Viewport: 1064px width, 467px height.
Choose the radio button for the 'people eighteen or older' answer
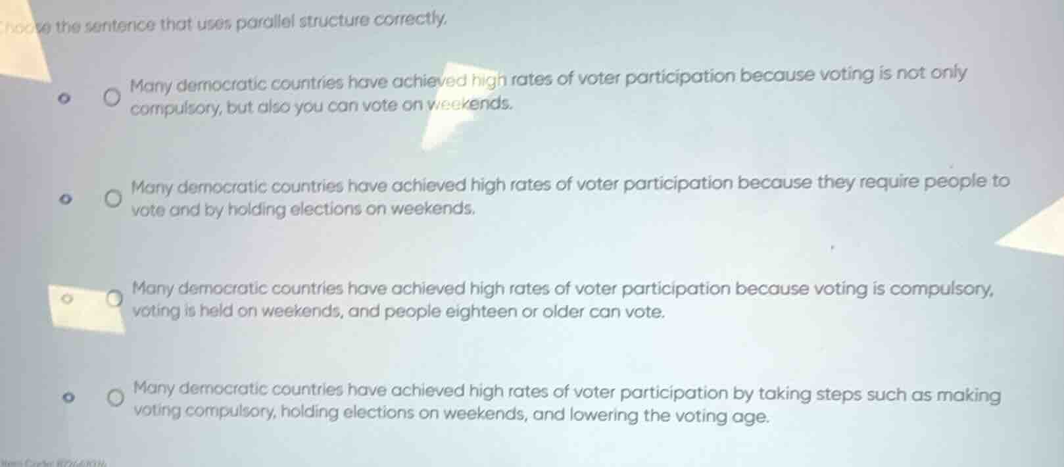(x=116, y=299)
